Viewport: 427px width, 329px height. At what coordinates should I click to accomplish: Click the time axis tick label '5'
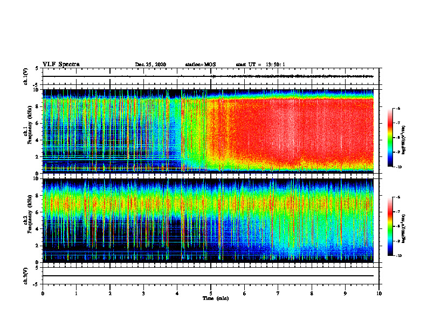[x=211, y=294]
